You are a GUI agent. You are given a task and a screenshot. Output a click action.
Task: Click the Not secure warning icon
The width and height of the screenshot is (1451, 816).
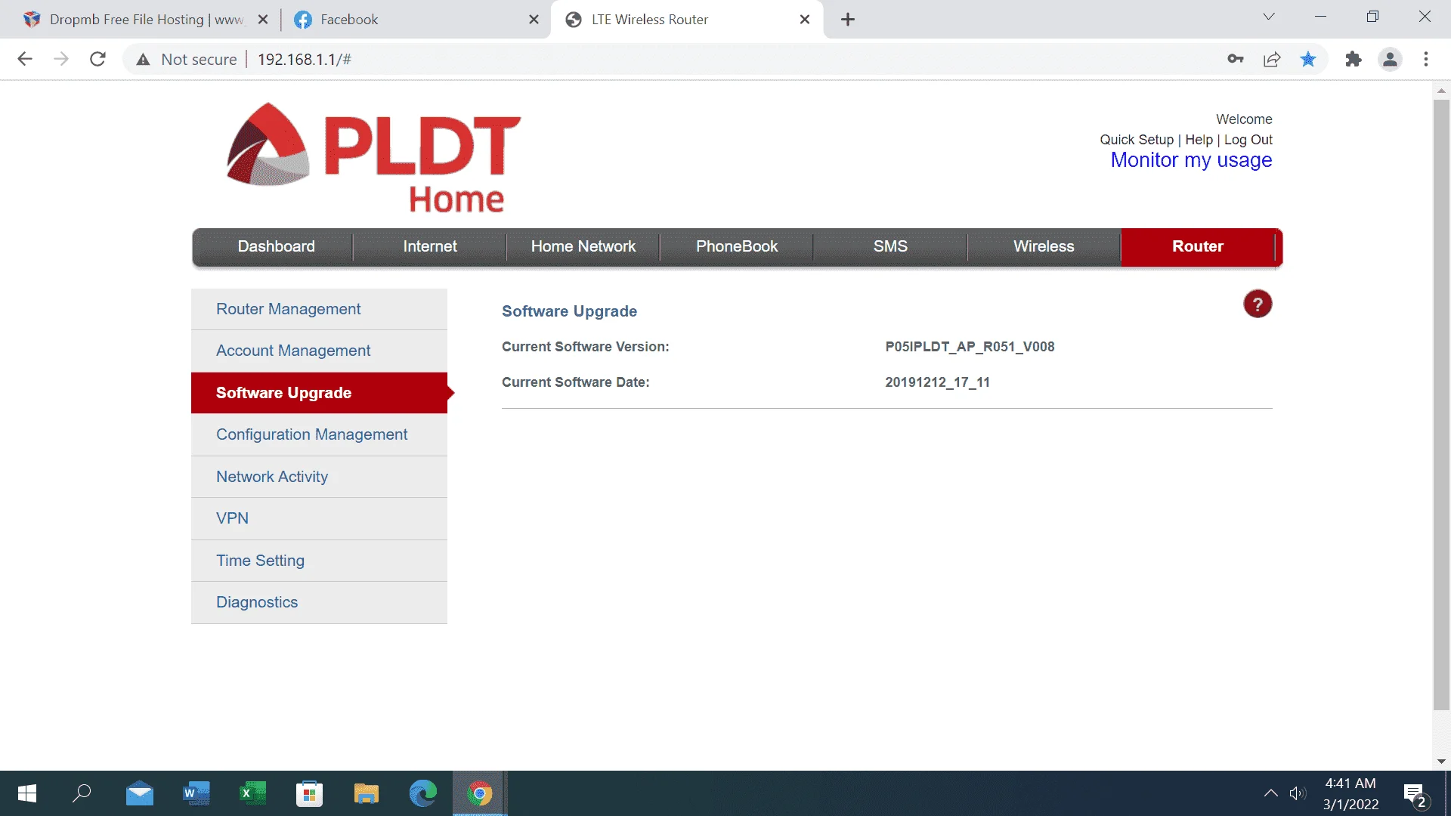(x=143, y=59)
